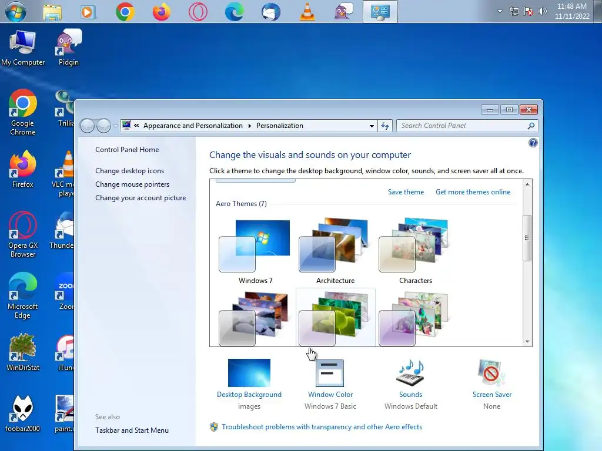Apply the Windows 7 theme
This screenshot has width=602, height=451.
tap(255, 251)
